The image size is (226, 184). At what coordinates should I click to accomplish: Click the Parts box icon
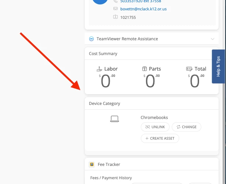(x=145, y=69)
